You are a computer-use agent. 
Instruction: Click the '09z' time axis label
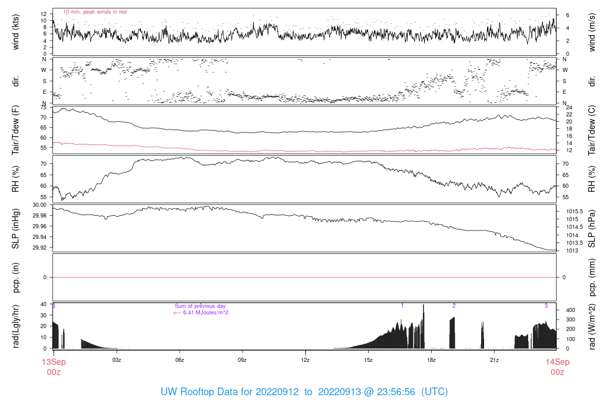pos(243,360)
